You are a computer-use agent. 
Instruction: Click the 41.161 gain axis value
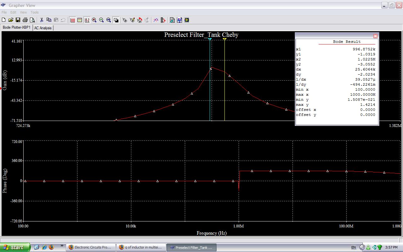click(x=17, y=41)
